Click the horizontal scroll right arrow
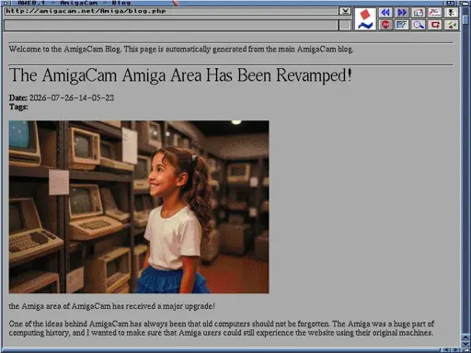471x353 pixels. tap(455, 349)
